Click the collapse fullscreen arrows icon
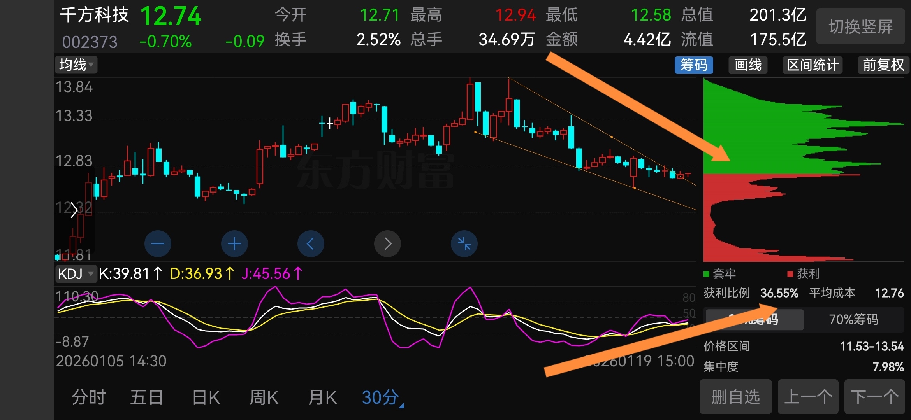Image resolution: width=911 pixels, height=420 pixels. [464, 244]
